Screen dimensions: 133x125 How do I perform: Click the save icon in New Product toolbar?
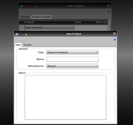coord(17,34)
